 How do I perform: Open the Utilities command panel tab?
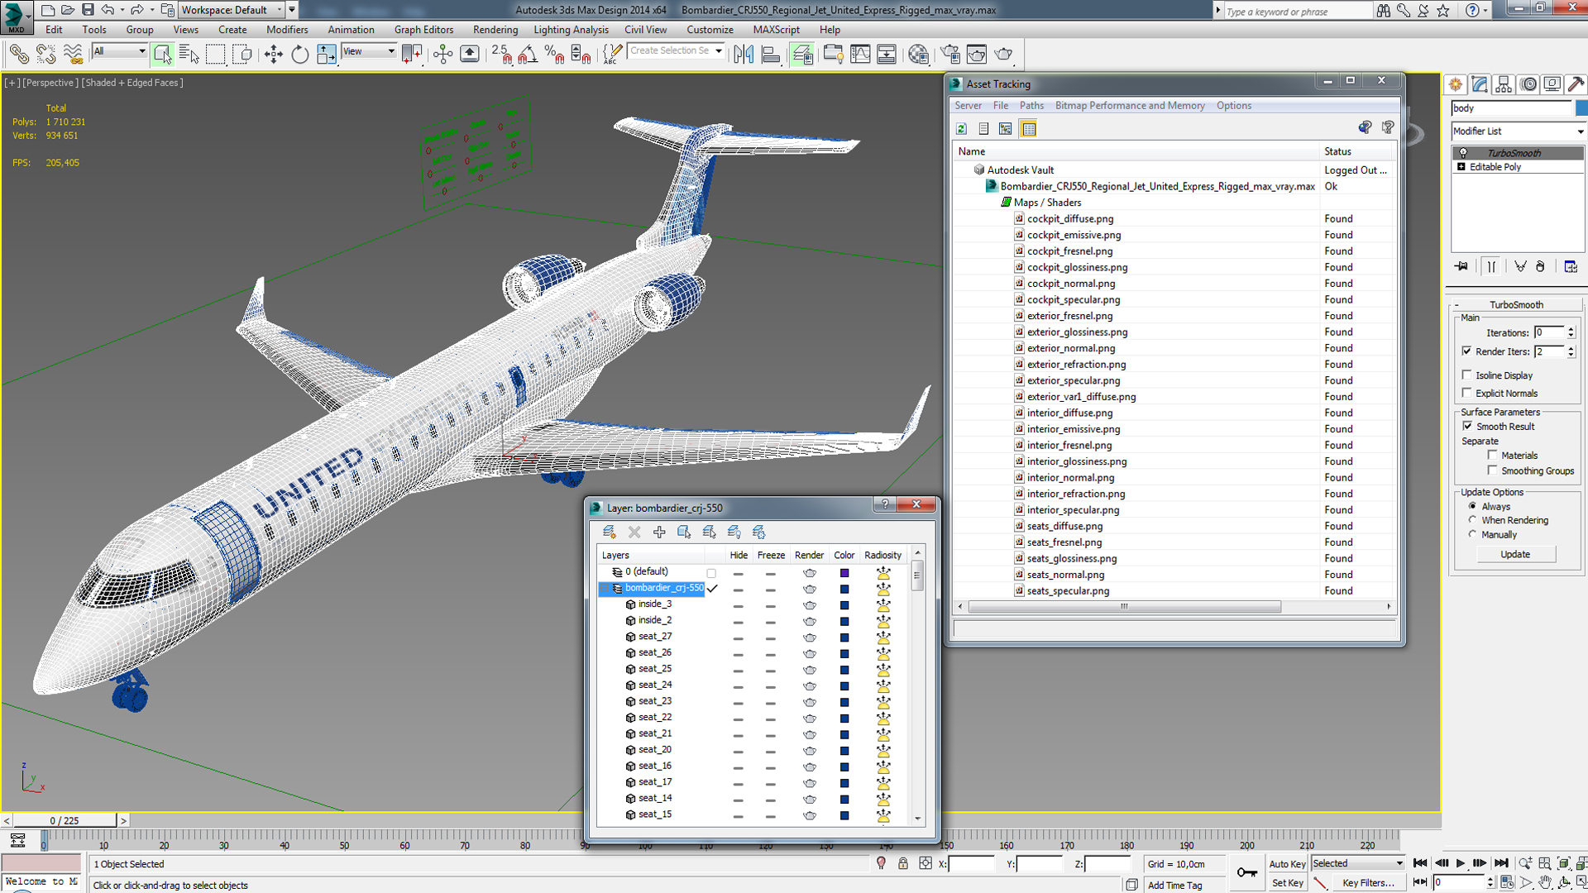point(1576,84)
